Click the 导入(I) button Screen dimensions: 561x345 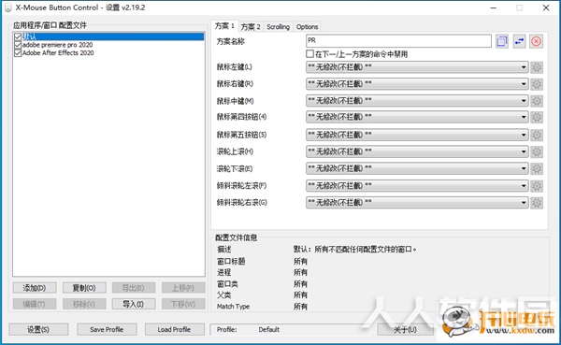tap(134, 304)
